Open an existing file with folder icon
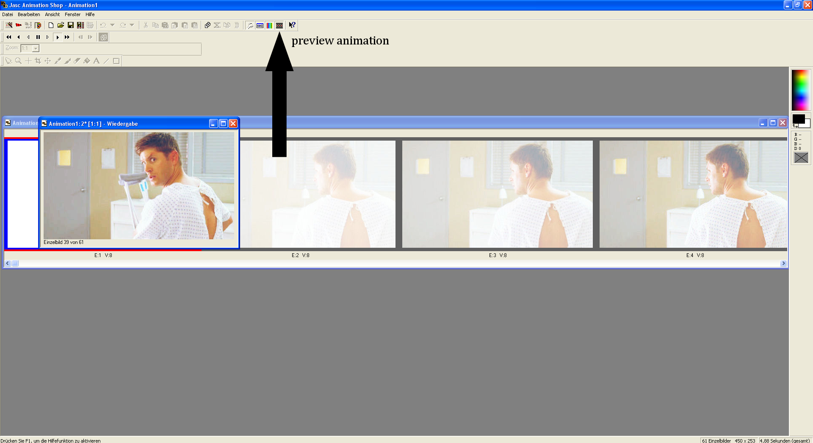 click(x=61, y=25)
